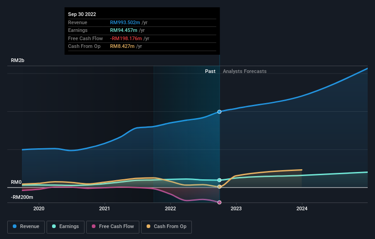Select the 2024 x-axis label
This screenshot has width=375, height=239.
point(302,208)
